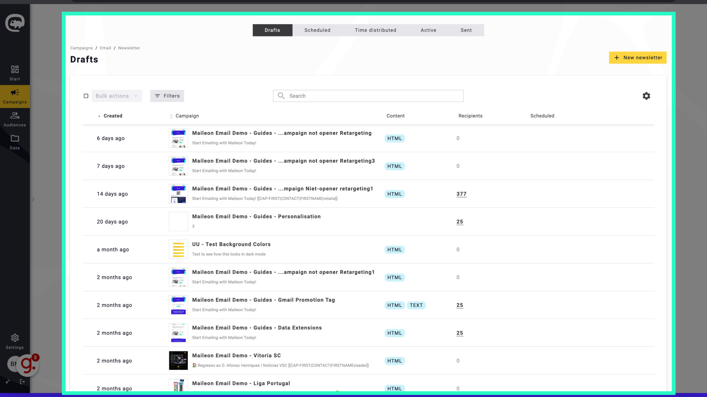Click the New newsletter button
The width and height of the screenshot is (707, 397).
pos(638,58)
